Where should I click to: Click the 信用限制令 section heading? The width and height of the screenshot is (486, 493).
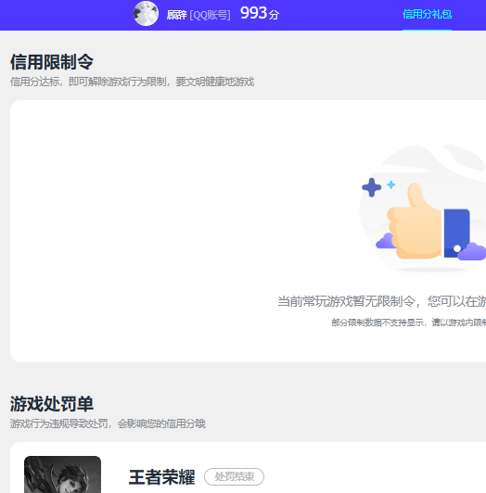click(x=52, y=61)
